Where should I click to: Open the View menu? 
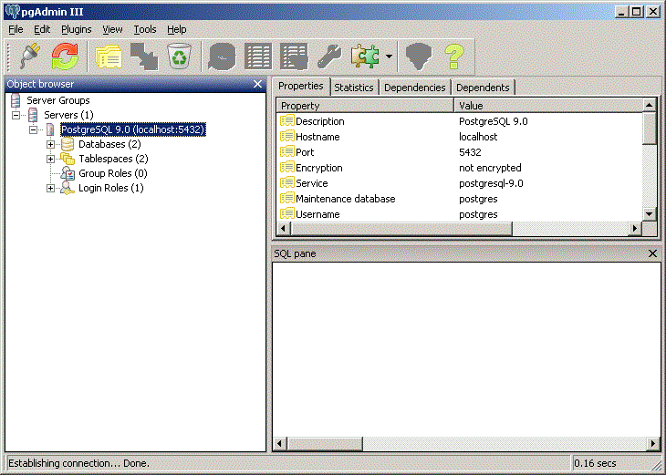tap(112, 29)
